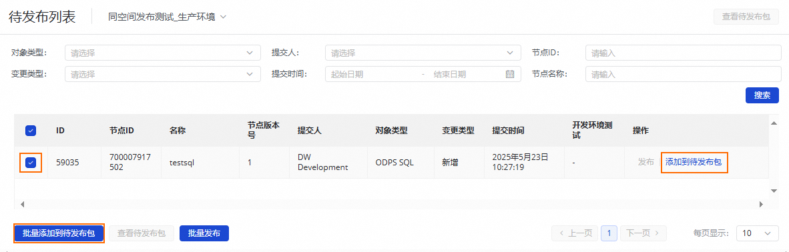Open the 变更类型 dropdown
Screen dimensions: 789x252
162,75
